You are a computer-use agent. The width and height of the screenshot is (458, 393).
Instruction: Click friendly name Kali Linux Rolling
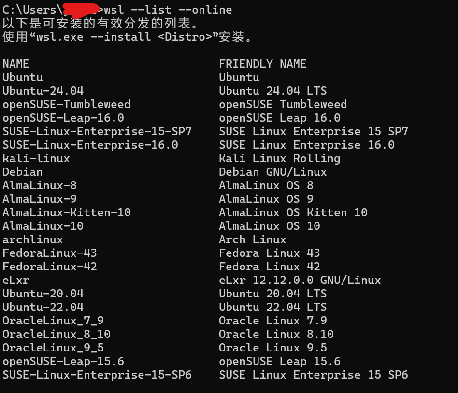(280, 158)
